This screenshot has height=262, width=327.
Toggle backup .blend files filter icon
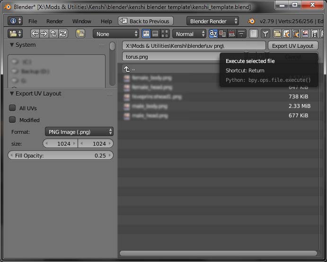click(x=296, y=34)
